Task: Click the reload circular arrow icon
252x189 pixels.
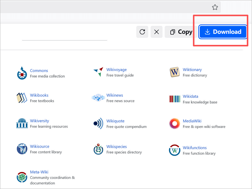Action: tap(142, 32)
